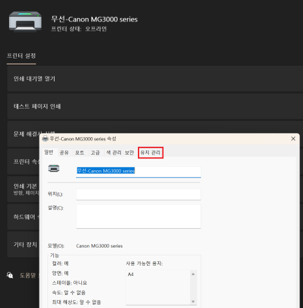Click 테스트 페이지 인쇄 option
Viewport: 303px width, 308px height.
coord(155,107)
